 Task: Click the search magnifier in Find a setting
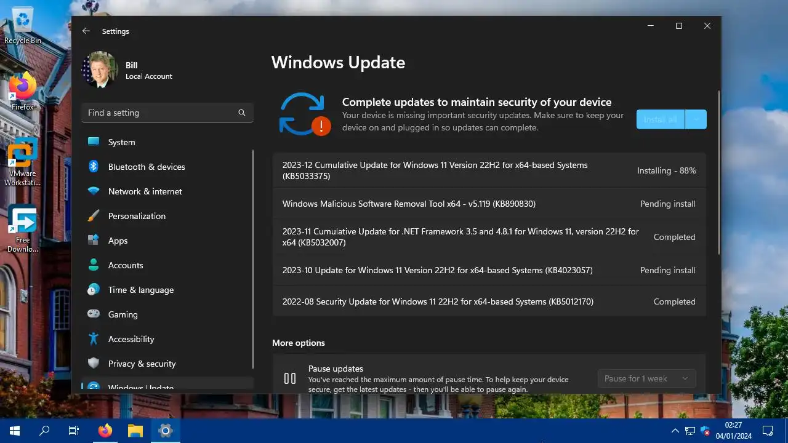coord(242,113)
